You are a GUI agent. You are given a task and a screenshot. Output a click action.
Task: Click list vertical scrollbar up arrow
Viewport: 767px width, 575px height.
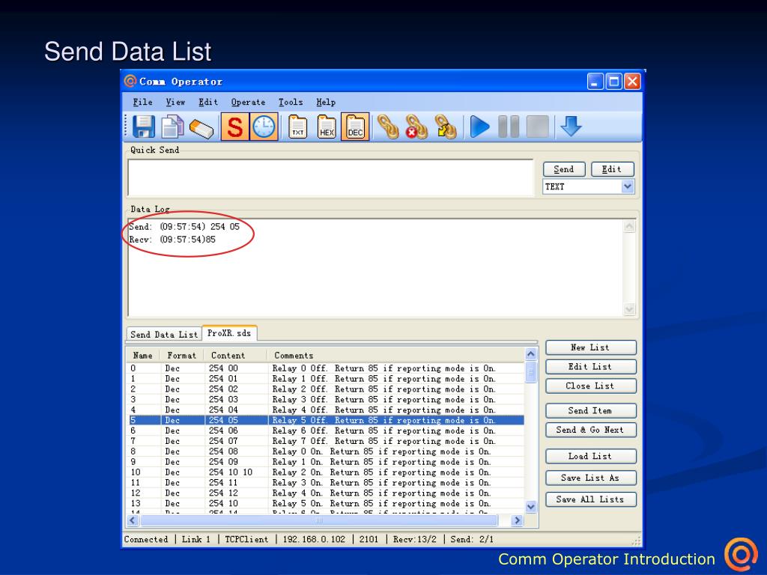point(531,354)
